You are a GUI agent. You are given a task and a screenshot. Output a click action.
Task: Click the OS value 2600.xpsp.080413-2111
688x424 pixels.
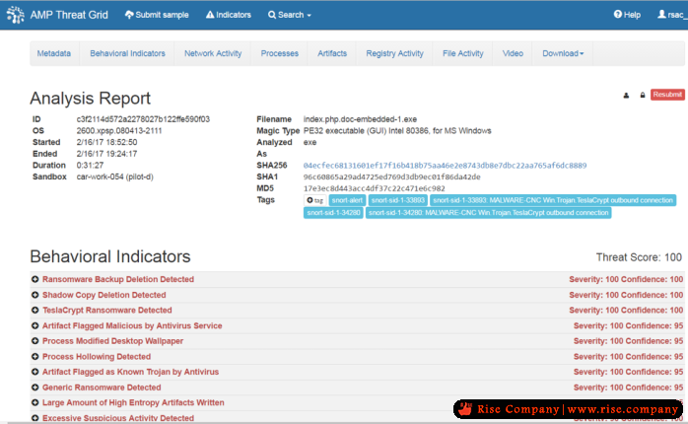click(119, 131)
